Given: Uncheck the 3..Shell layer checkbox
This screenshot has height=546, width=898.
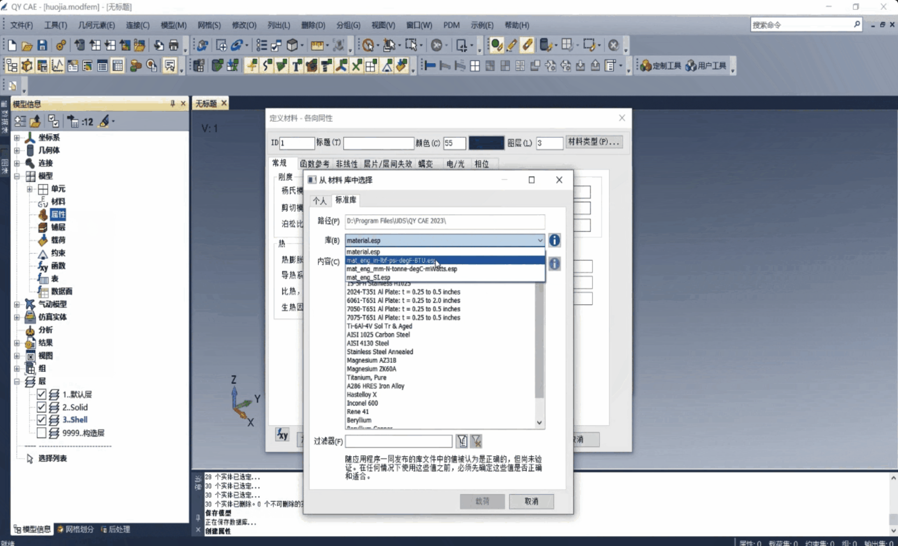Looking at the screenshot, I should click(x=42, y=420).
